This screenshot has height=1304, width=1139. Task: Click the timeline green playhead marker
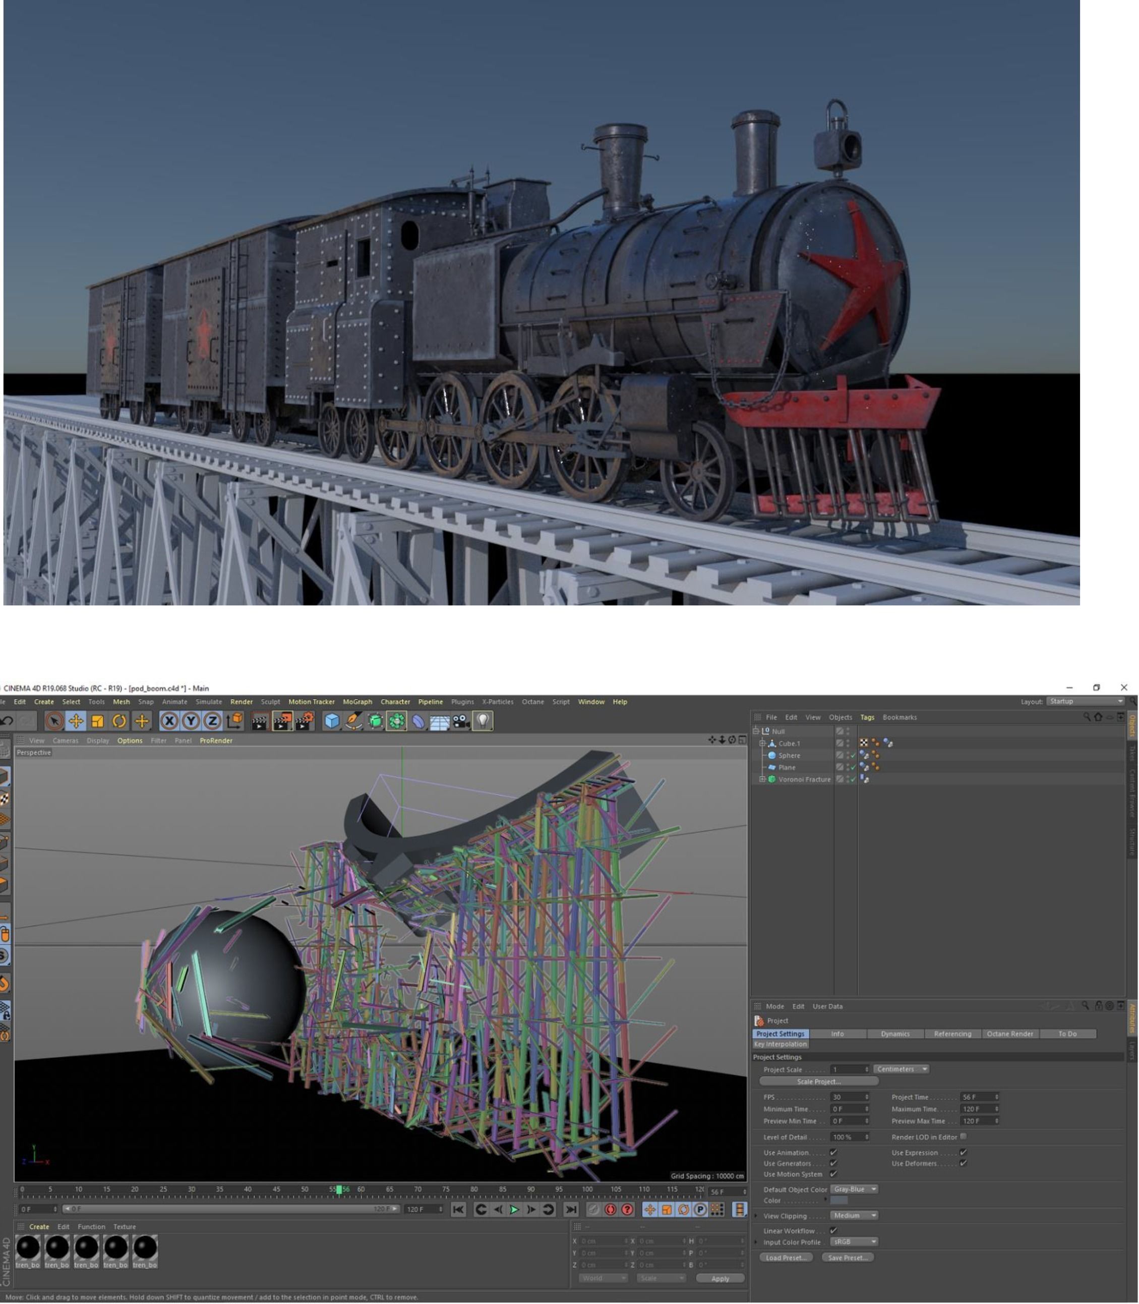point(339,1189)
